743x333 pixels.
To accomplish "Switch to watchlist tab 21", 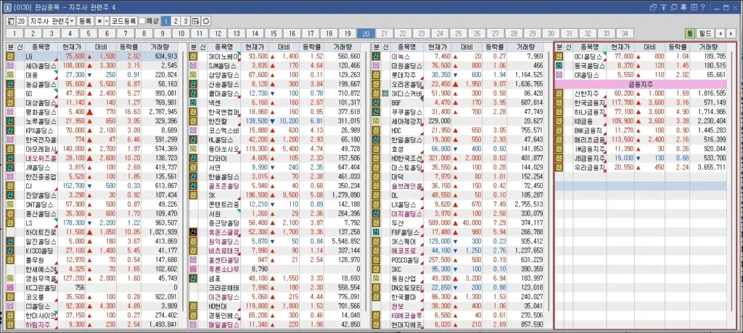I will [384, 33].
